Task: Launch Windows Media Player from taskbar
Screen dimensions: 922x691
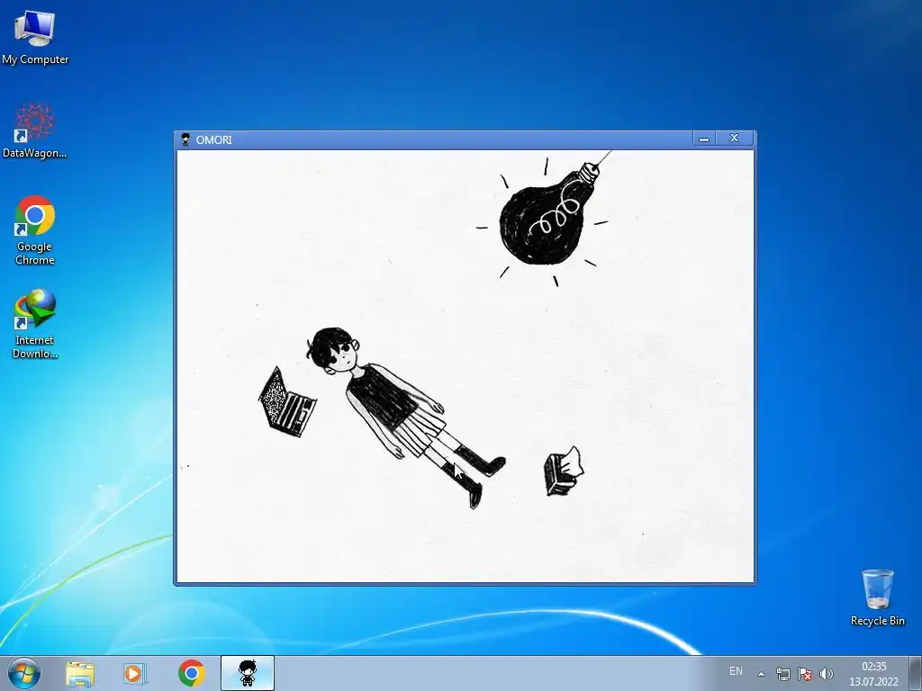Action: [135, 673]
